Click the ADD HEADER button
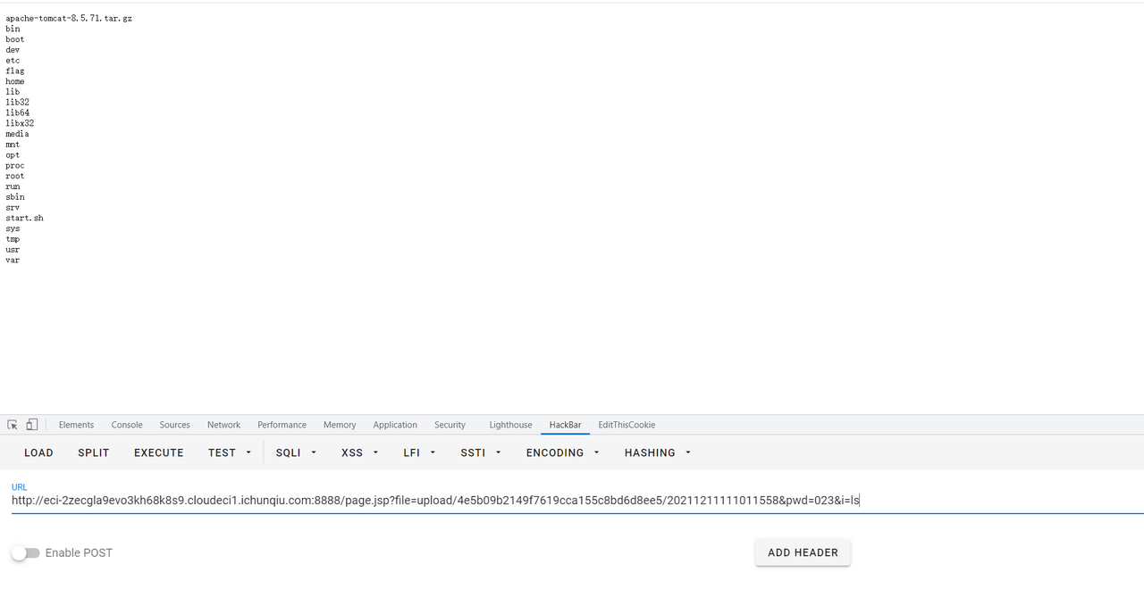This screenshot has width=1144, height=614. coord(803,552)
